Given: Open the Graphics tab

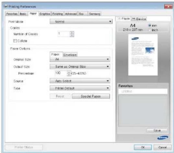Looking at the screenshot, I should tap(45, 14).
